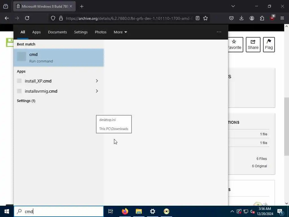This screenshot has width=289, height=217.
Task: Click the network tray icon
Action: pos(246,211)
